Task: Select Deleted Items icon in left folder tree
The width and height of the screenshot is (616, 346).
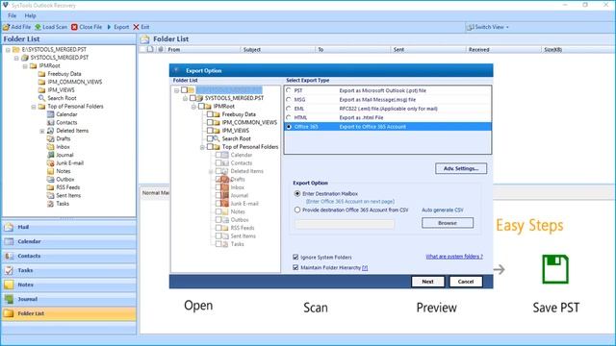Action: 50,131
